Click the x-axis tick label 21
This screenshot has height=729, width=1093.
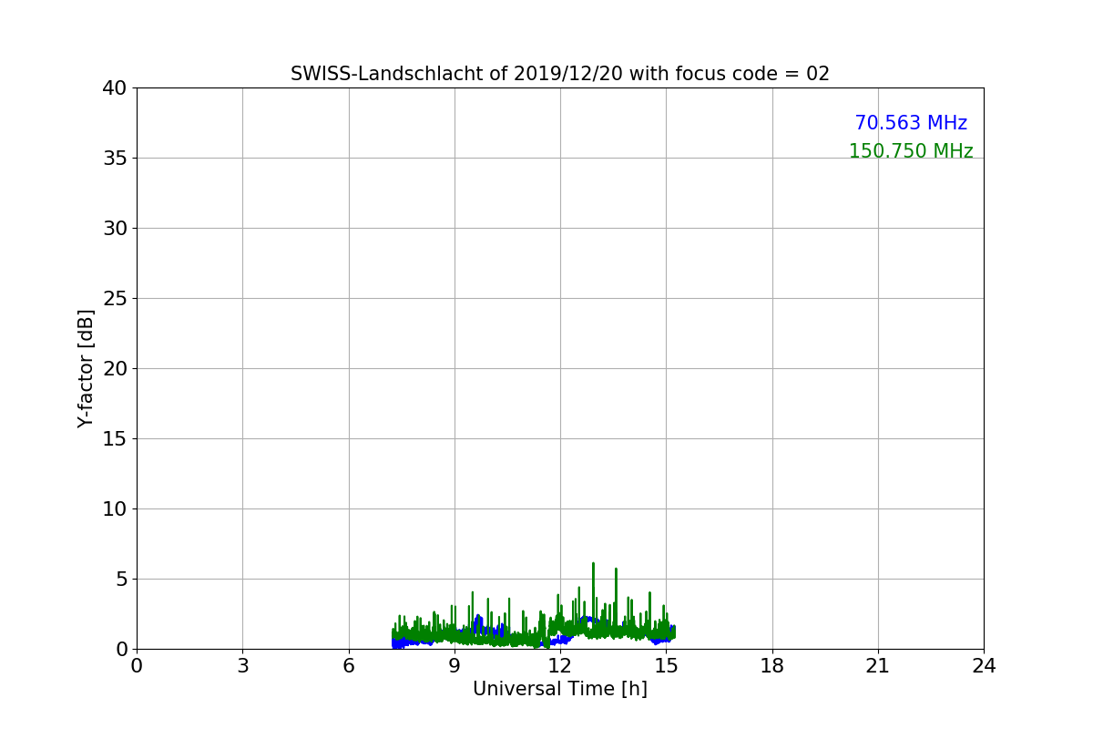coord(878,666)
